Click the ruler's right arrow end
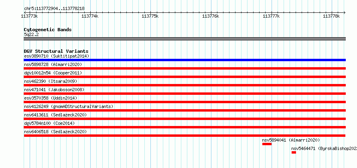Screen dimensions: 357x168 (345, 12)
